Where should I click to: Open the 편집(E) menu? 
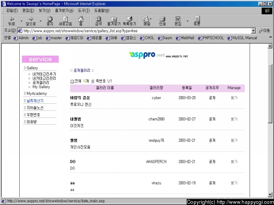(28, 11)
